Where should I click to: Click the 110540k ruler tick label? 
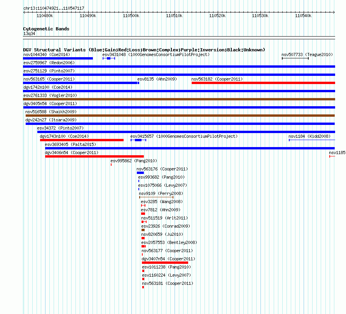303,16
